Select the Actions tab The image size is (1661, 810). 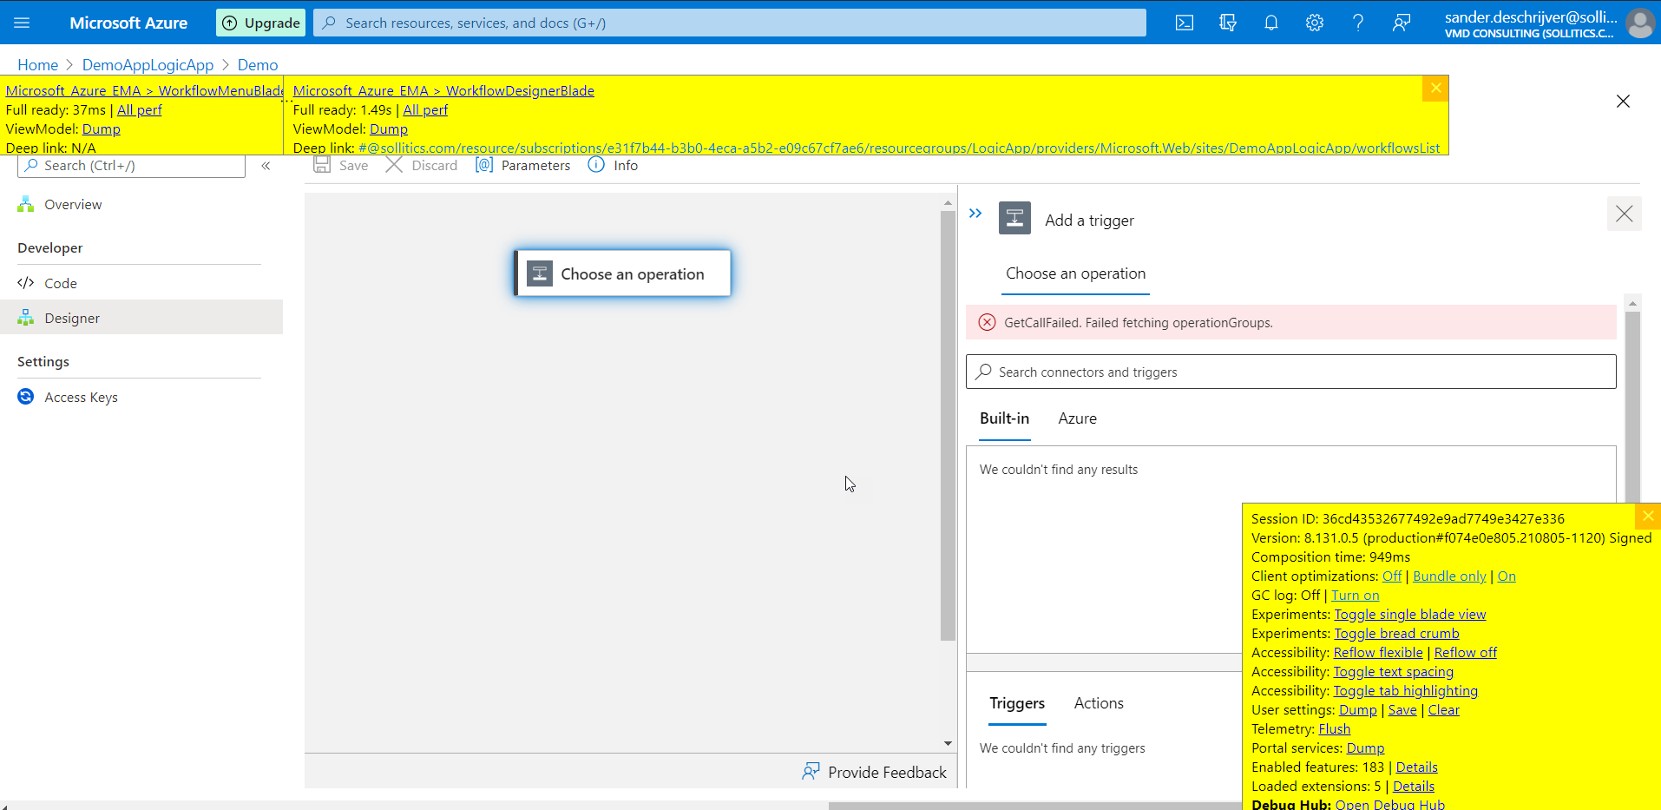click(1099, 703)
